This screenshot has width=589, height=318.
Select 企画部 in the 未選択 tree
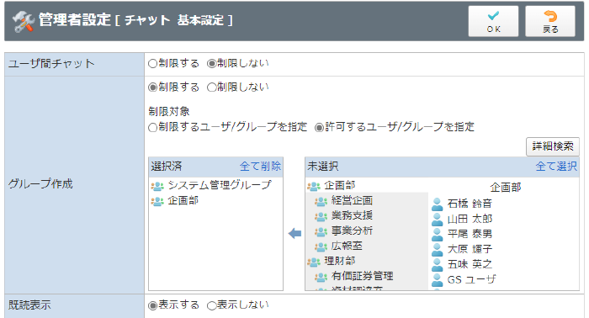pyautogui.click(x=340, y=185)
